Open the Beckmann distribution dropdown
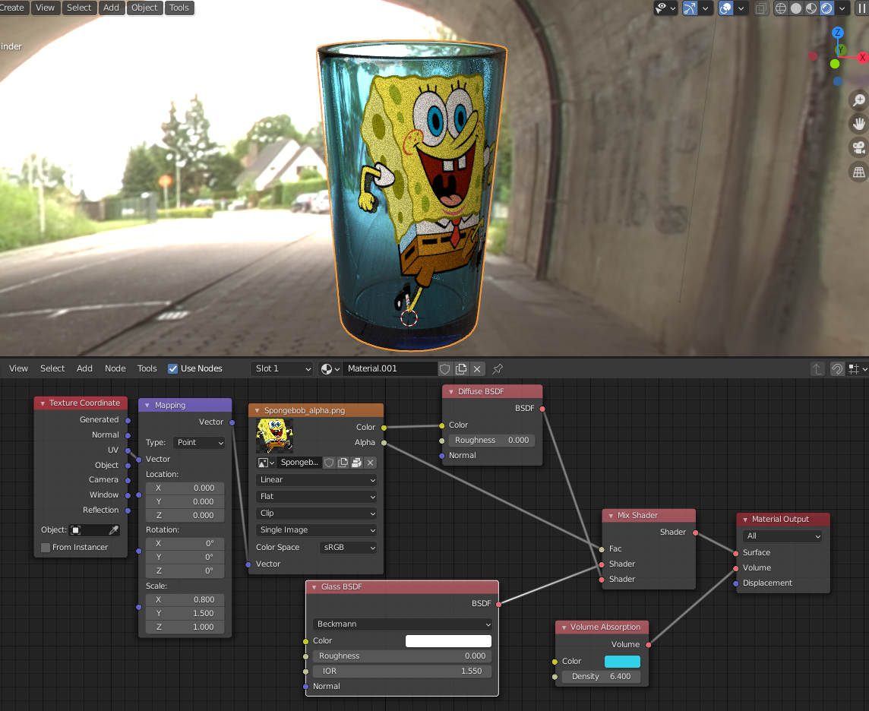 pos(402,624)
